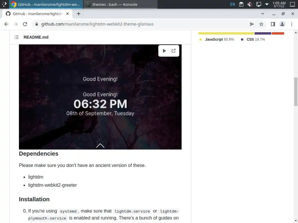Open Chrome tab search dropdown
Screen dimensions: 298x223
(263, 14)
